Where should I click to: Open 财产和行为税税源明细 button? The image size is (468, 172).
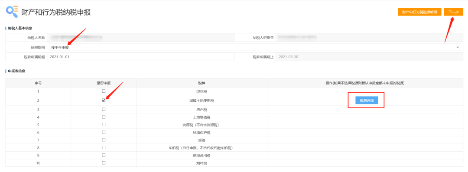coord(419,12)
